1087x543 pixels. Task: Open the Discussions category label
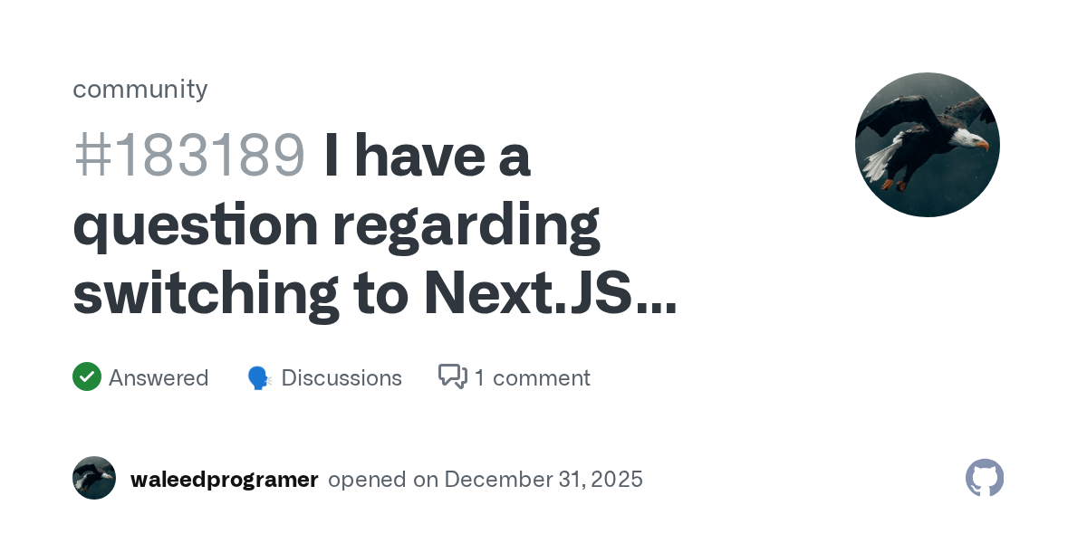tap(341, 377)
